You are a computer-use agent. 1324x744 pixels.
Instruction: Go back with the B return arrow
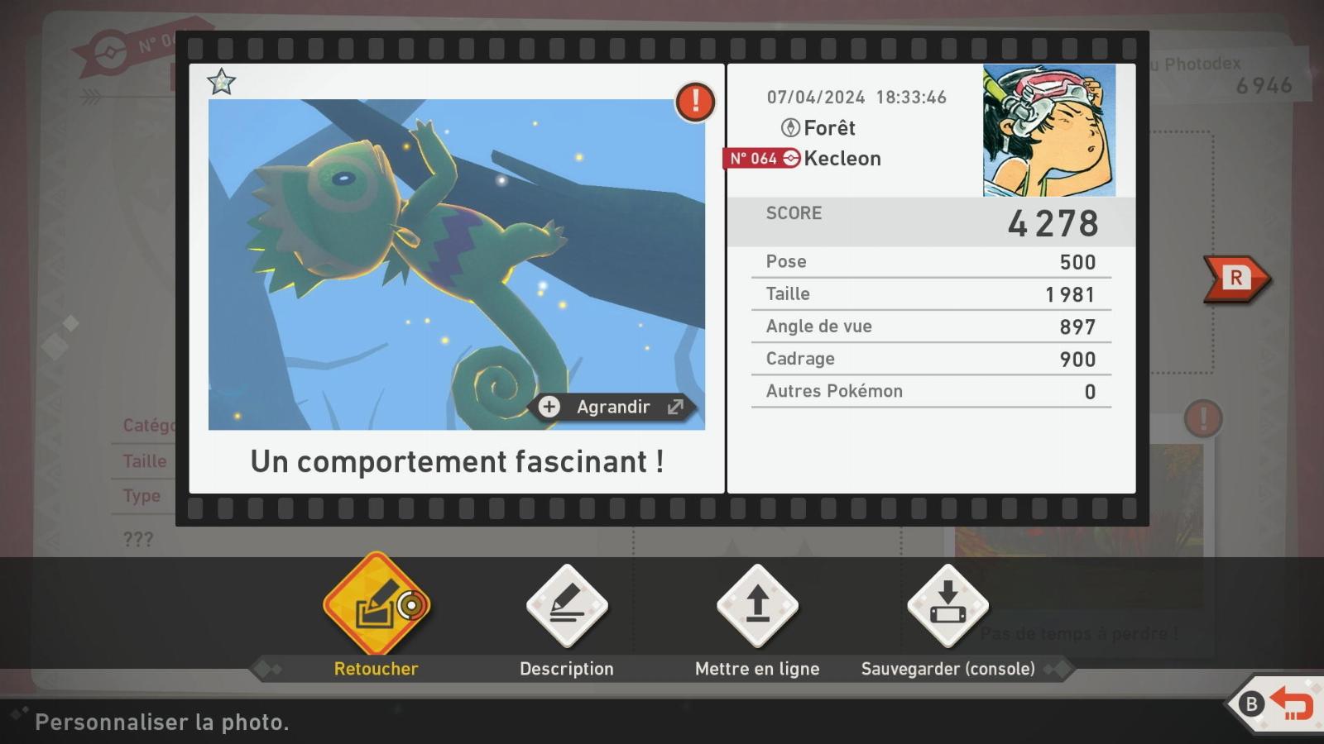coord(1280,705)
